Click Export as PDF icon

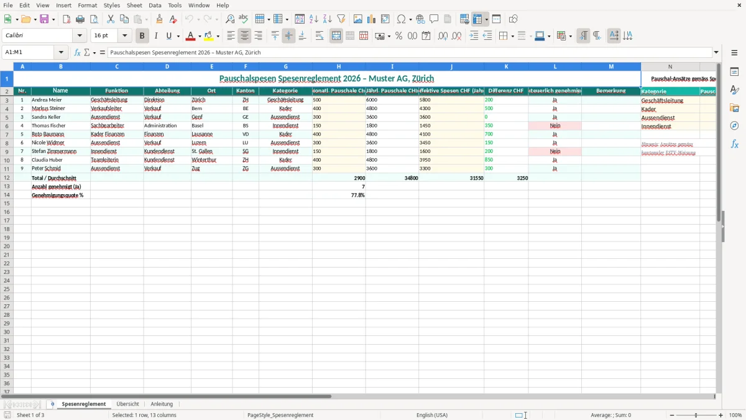click(67, 19)
